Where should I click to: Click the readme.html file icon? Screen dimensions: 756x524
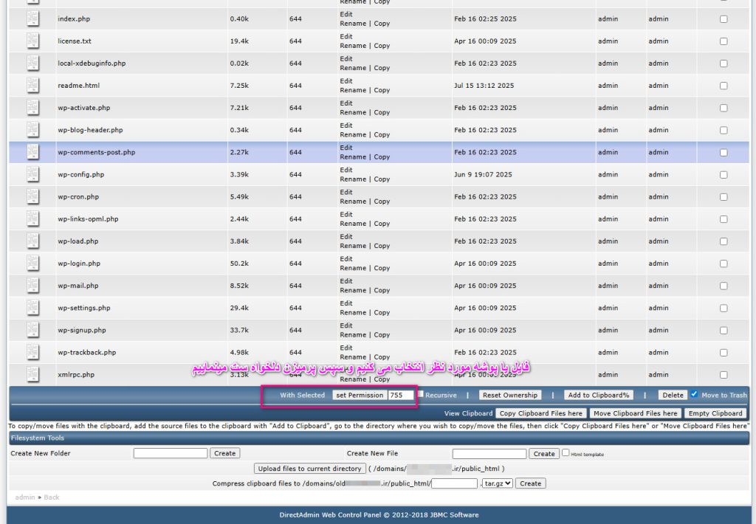(x=33, y=86)
